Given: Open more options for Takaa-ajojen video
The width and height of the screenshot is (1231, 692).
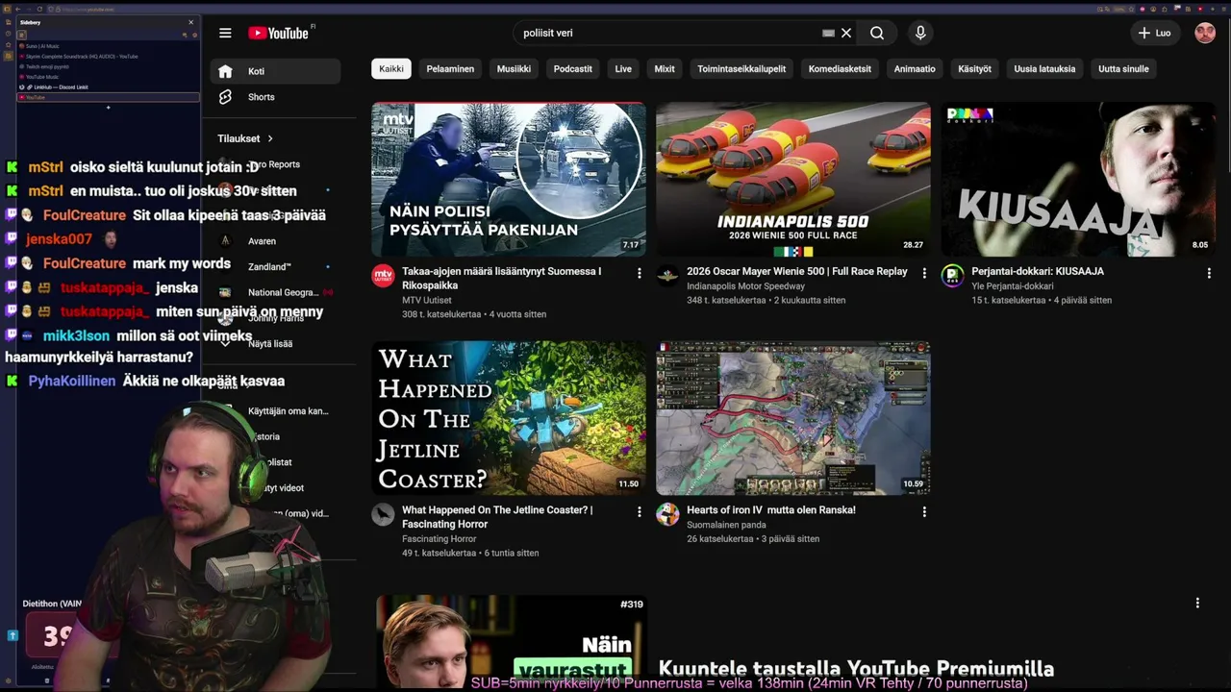Looking at the screenshot, I should [x=639, y=274].
